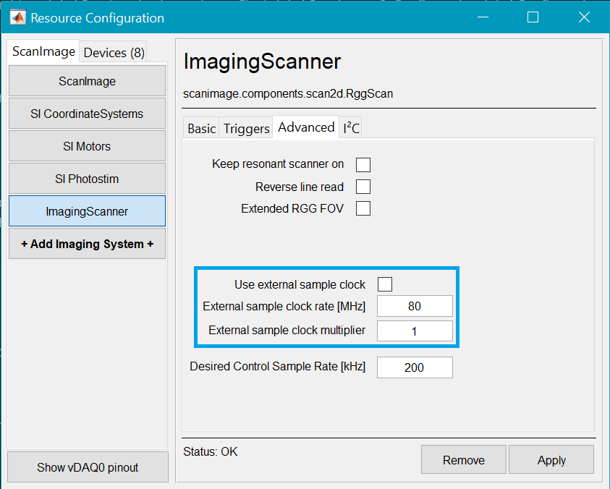Open the Basic tab

coord(200,127)
